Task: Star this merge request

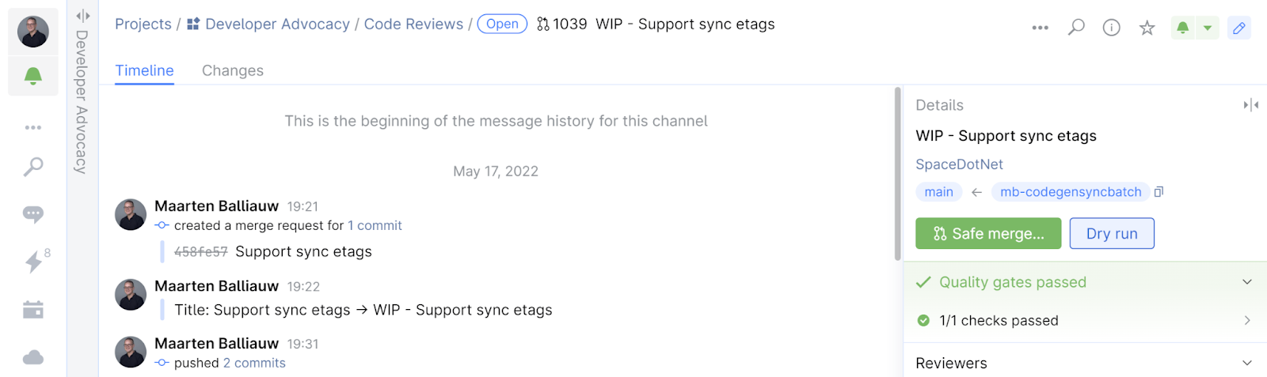Action: (x=1147, y=28)
